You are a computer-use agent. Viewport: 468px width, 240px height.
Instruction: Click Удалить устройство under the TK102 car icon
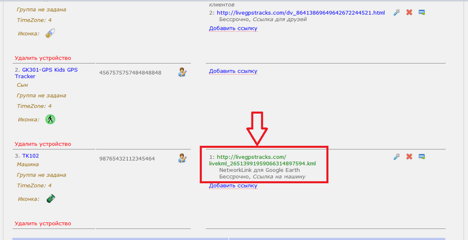pos(43,224)
